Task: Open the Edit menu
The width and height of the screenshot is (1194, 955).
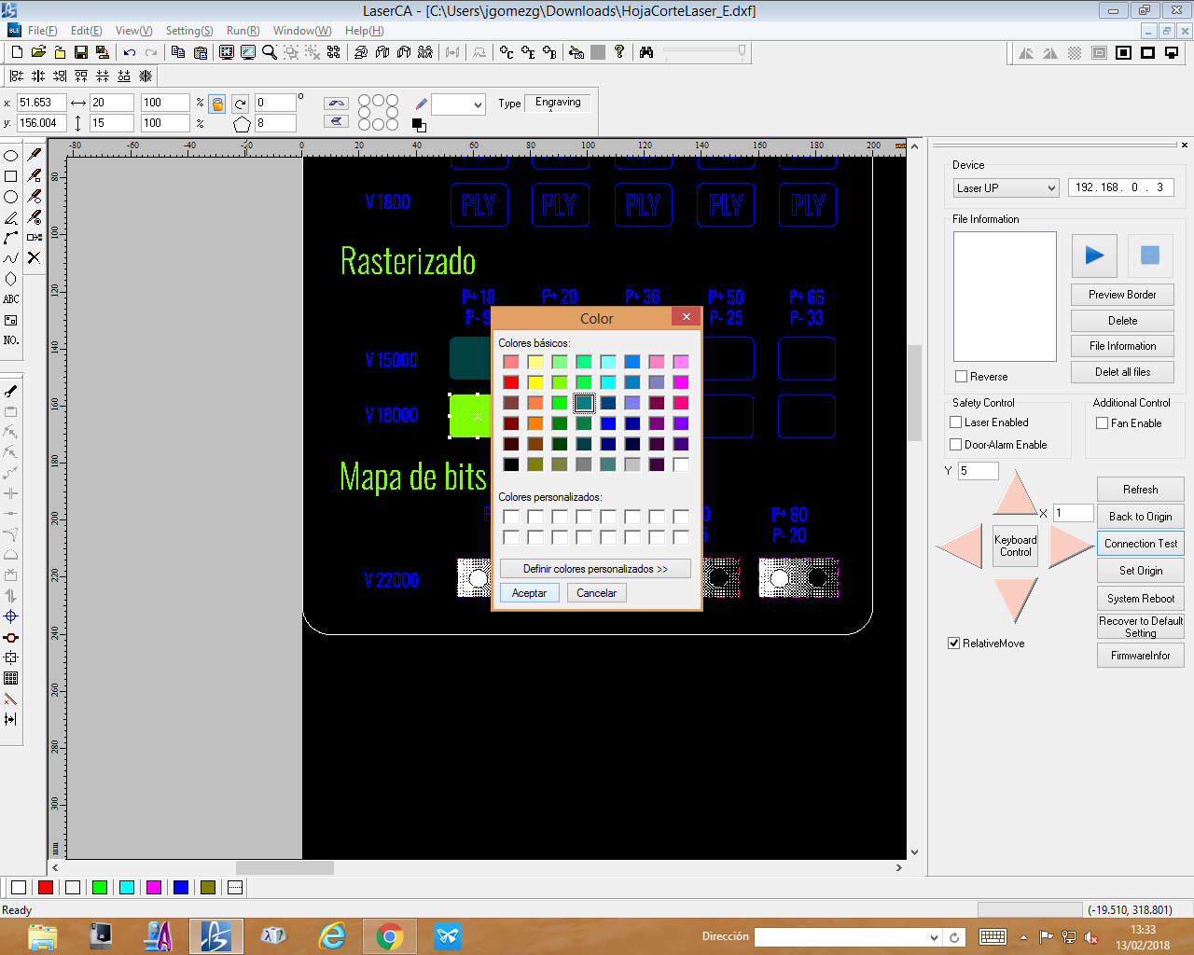Action: (x=87, y=31)
